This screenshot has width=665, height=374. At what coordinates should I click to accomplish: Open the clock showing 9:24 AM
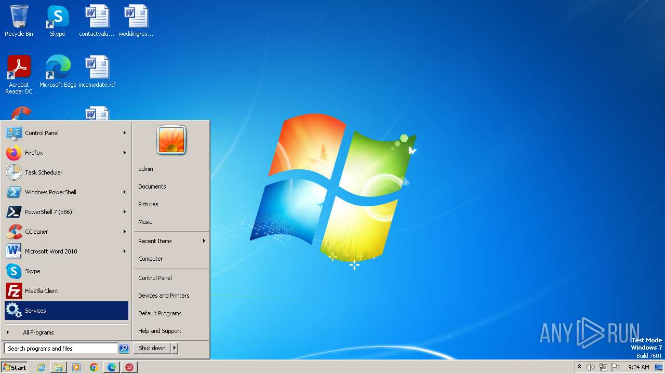639,367
